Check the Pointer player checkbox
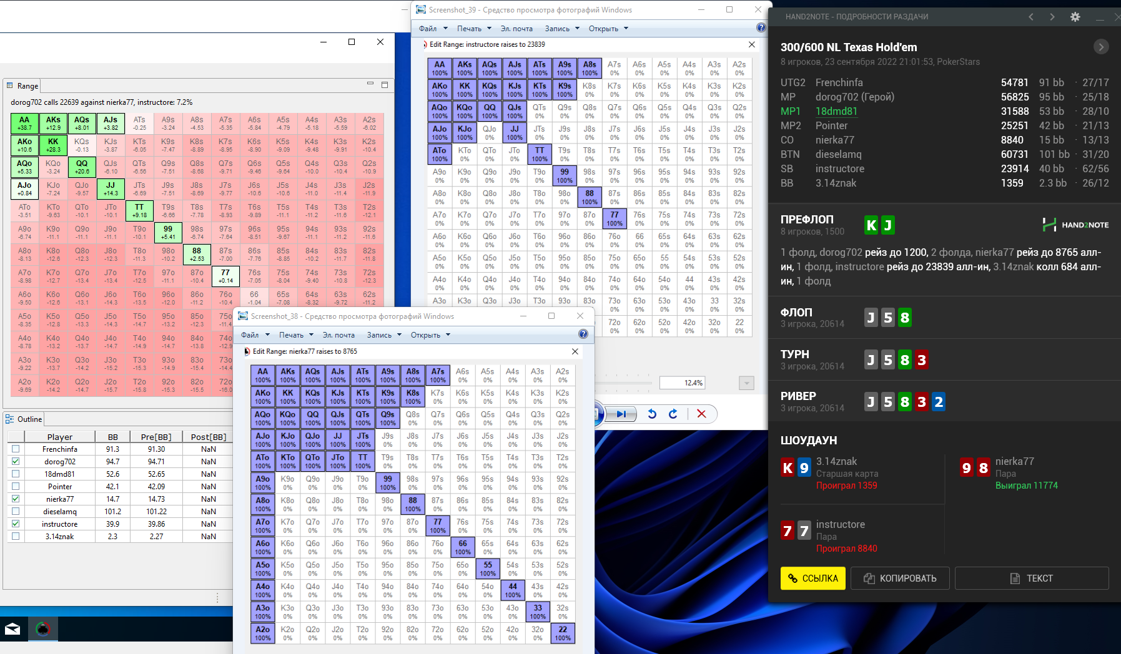The width and height of the screenshot is (1121, 654). point(16,486)
